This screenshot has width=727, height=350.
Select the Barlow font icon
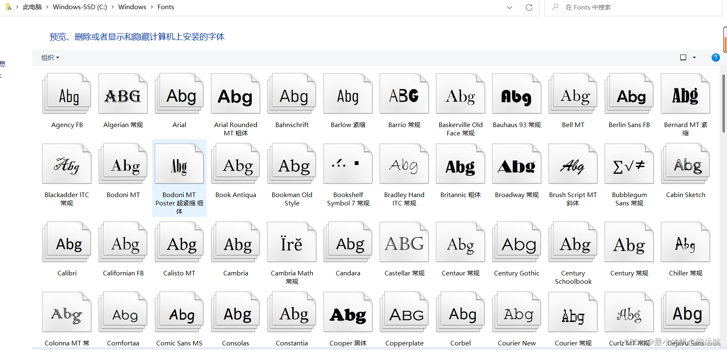pos(348,94)
